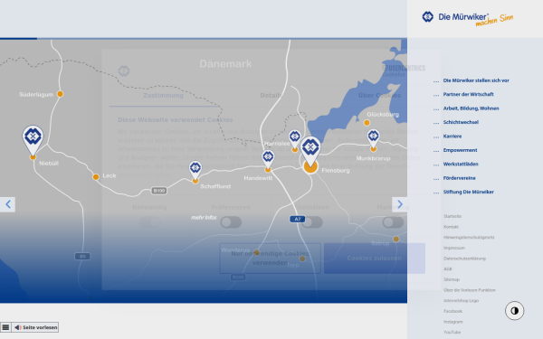Image resolution: width=543 pixels, height=339 pixels.
Task: Click the A7 motorway marker on map
Action: pyautogui.click(x=297, y=219)
